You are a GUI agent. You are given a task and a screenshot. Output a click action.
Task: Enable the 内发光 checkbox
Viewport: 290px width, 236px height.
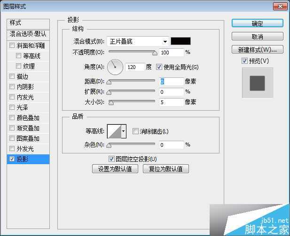[x=12, y=97]
